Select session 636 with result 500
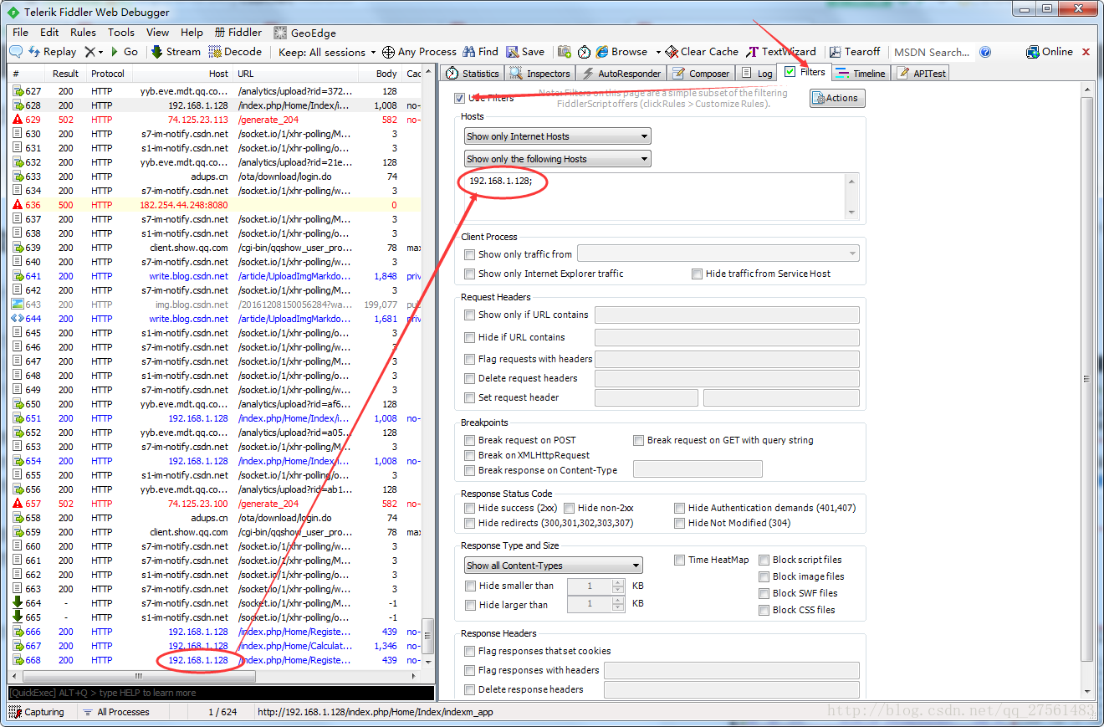This screenshot has width=1104, height=727. [x=216, y=206]
